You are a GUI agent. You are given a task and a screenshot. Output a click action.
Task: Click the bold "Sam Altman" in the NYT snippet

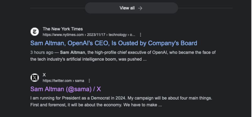point(73,52)
